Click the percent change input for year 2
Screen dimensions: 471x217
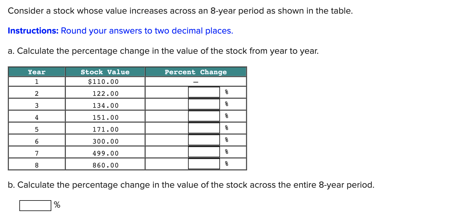[x=203, y=92]
